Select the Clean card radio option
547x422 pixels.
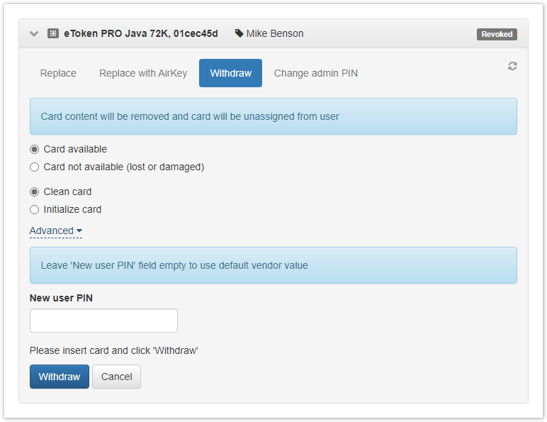pos(35,192)
